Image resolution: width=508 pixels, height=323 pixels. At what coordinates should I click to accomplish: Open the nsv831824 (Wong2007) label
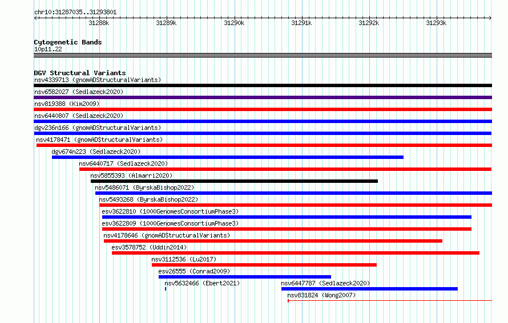[x=321, y=295]
